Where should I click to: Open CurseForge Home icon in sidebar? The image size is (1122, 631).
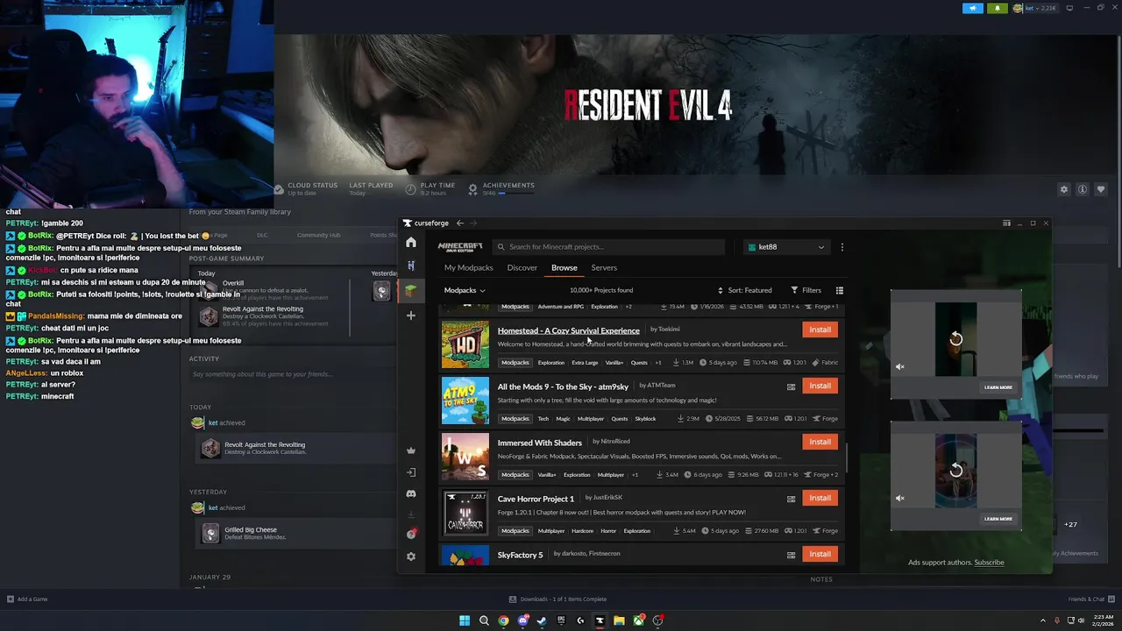point(411,243)
